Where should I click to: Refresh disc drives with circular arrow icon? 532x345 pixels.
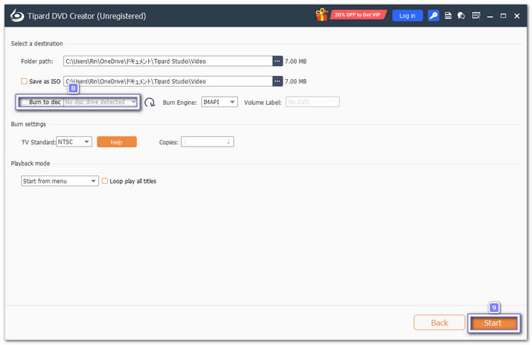point(150,102)
